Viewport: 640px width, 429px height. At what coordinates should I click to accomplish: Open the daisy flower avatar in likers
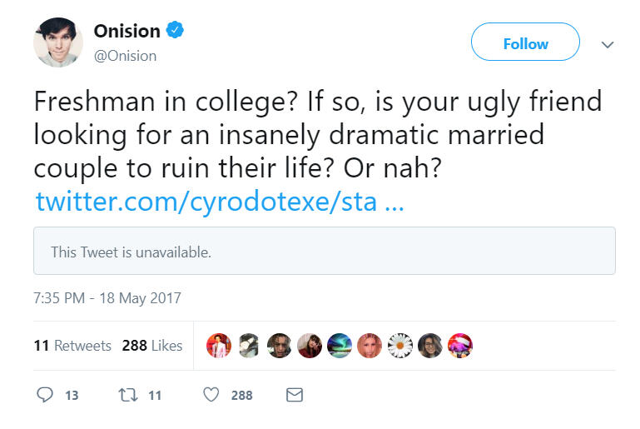click(400, 346)
